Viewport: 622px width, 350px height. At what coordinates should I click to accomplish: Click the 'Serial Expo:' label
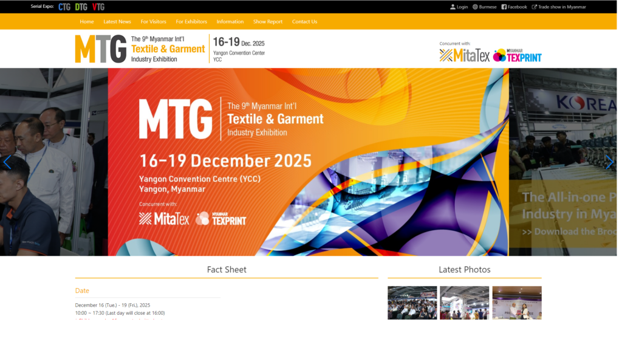point(42,6)
